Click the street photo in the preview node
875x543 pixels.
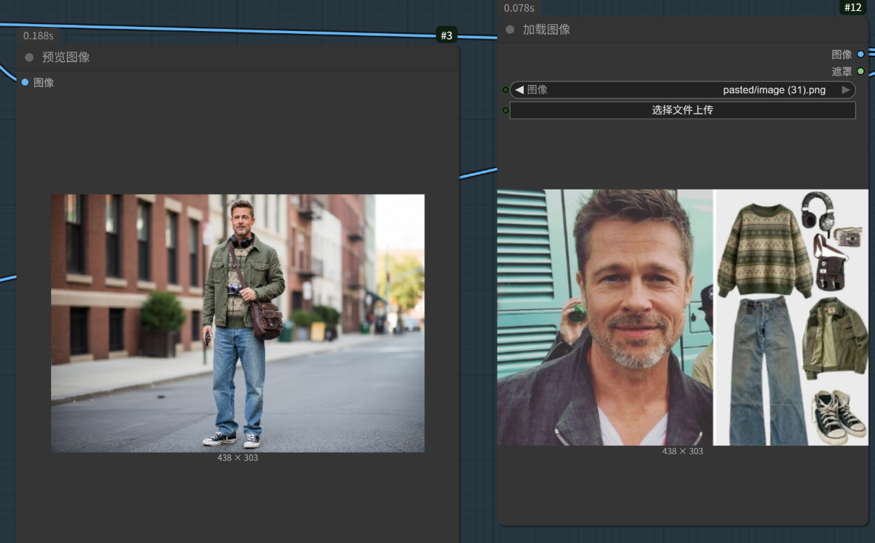coord(237,322)
